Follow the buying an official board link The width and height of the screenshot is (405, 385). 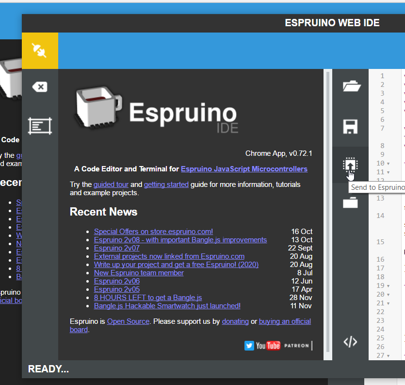(285, 321)
